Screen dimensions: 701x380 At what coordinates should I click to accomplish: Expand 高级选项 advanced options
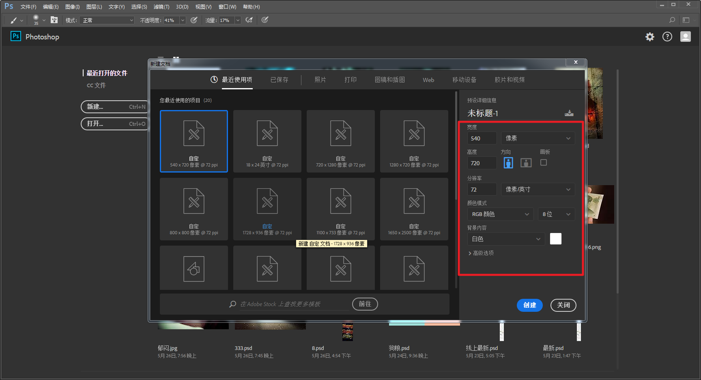coord(481,253)
